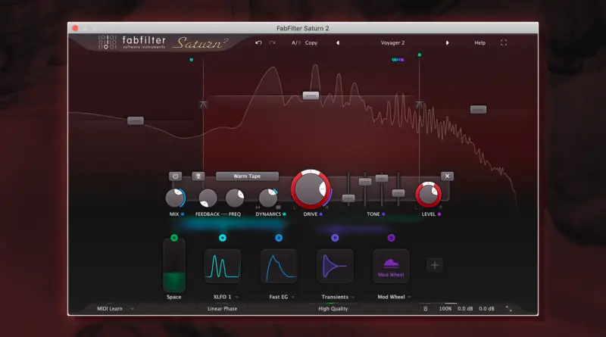Click the first TONE slider handle
Viewport: 606px width, 337px height.
pos(348,198)
